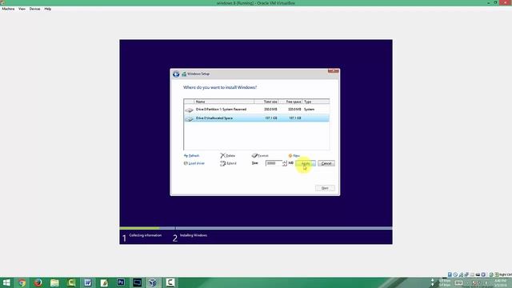The image size is (512, 288).
Task: Open Photoshop from the taskbar
Action: [x=121, y=282]
